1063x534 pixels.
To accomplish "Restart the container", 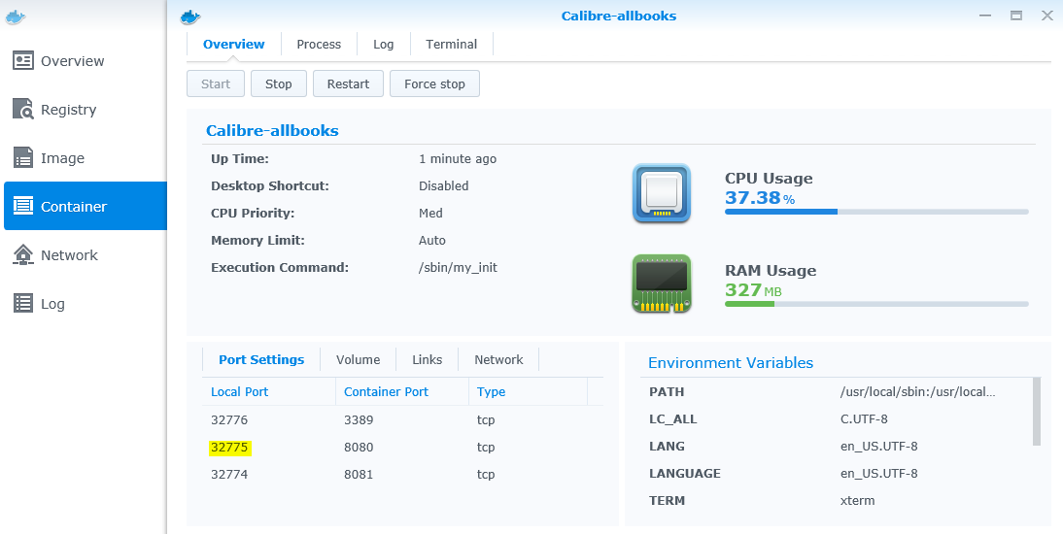I will click(x=349, y=84).
